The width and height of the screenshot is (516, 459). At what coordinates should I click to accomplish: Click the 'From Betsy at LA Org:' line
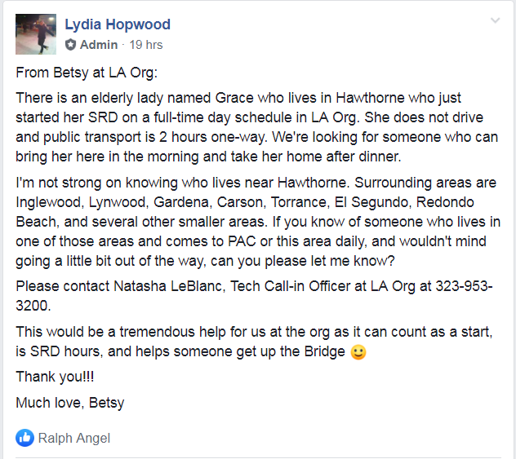tap(87, 73)
